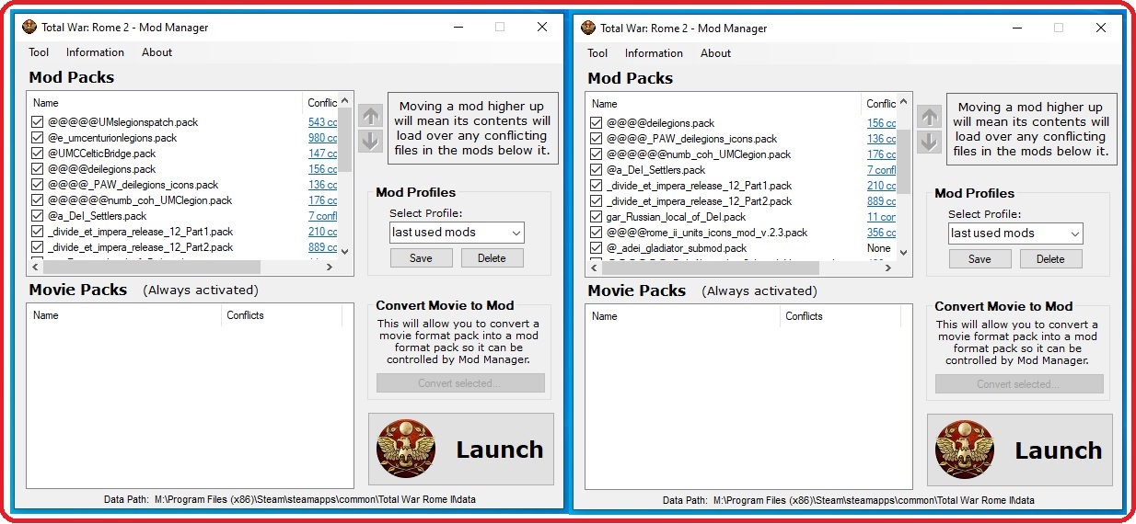This screenshot has height=524, width=1136.
Task: Open the Information menu in the right window
Action: coord(654,53)
